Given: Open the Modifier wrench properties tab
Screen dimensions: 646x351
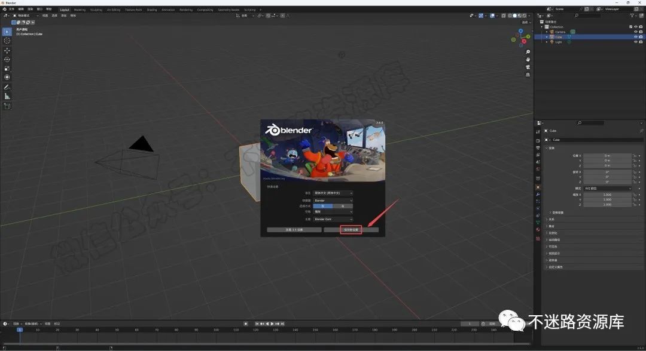Looking at the screenshot, I should pos(538,195).
